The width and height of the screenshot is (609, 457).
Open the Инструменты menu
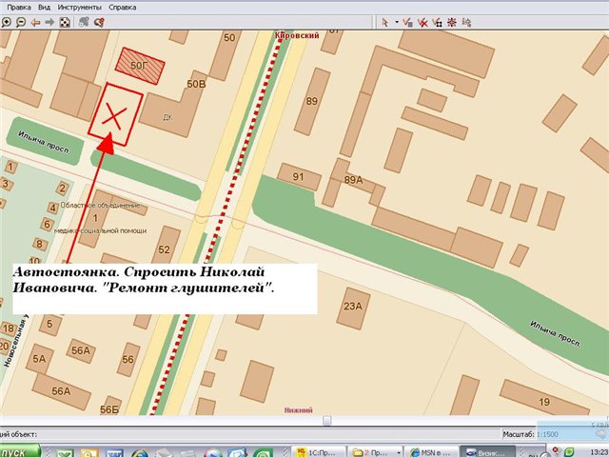(x=79, y=6)
